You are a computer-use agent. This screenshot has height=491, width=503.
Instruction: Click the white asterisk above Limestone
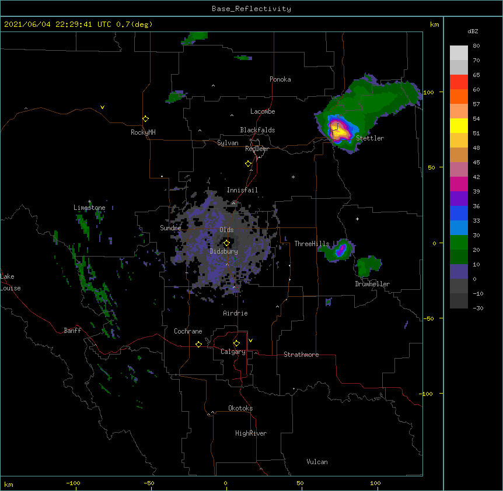[x=89, y=202]
